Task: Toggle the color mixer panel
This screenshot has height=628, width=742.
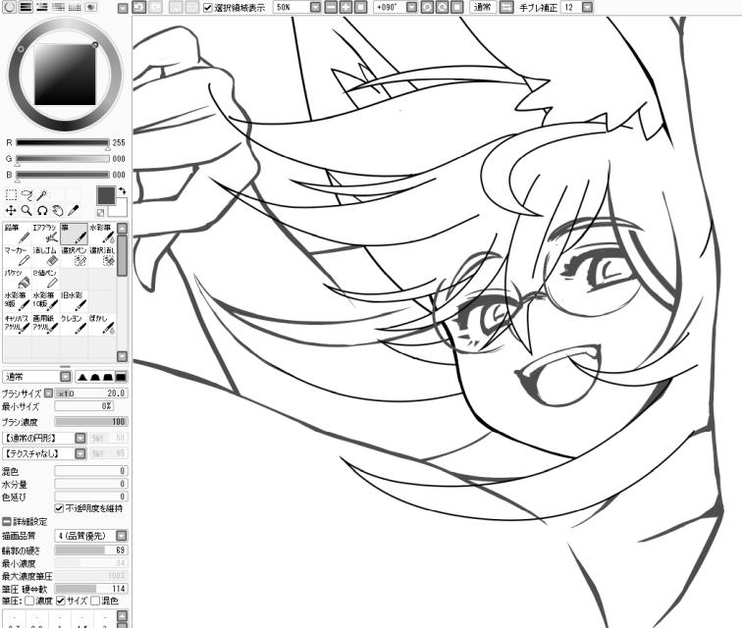Action: coord(59,7)
